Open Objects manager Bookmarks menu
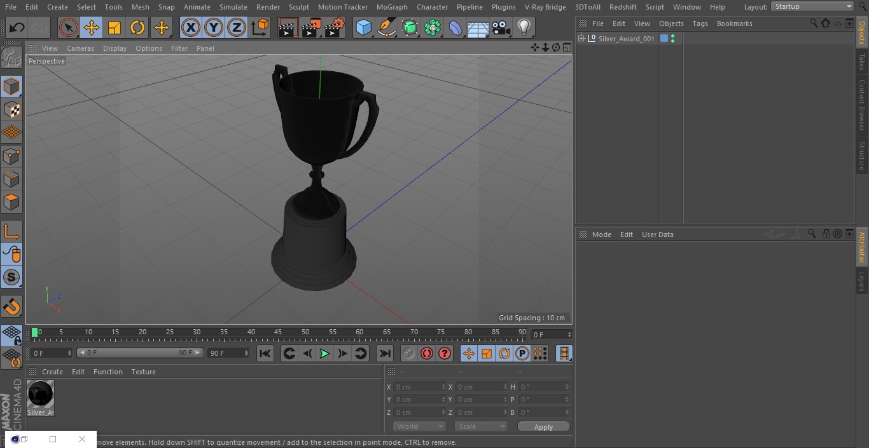The height and width of the screenshot is (448, 869). (734, 24)
